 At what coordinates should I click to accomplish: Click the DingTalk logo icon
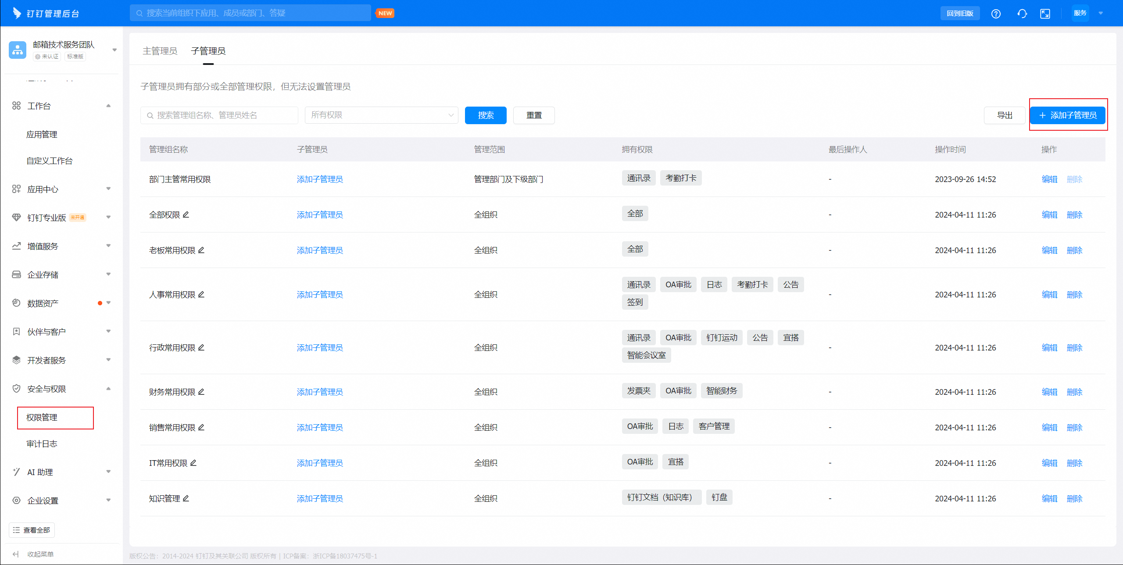tap(17, 13)
